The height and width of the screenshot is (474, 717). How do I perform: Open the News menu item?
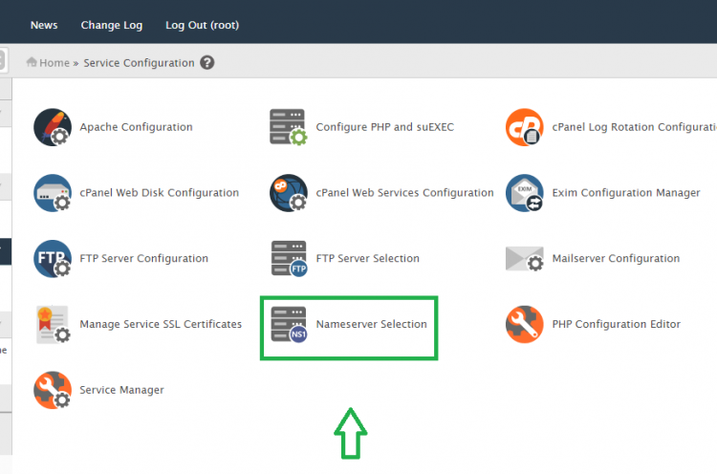pyautogui.click(x=44, y=25)
